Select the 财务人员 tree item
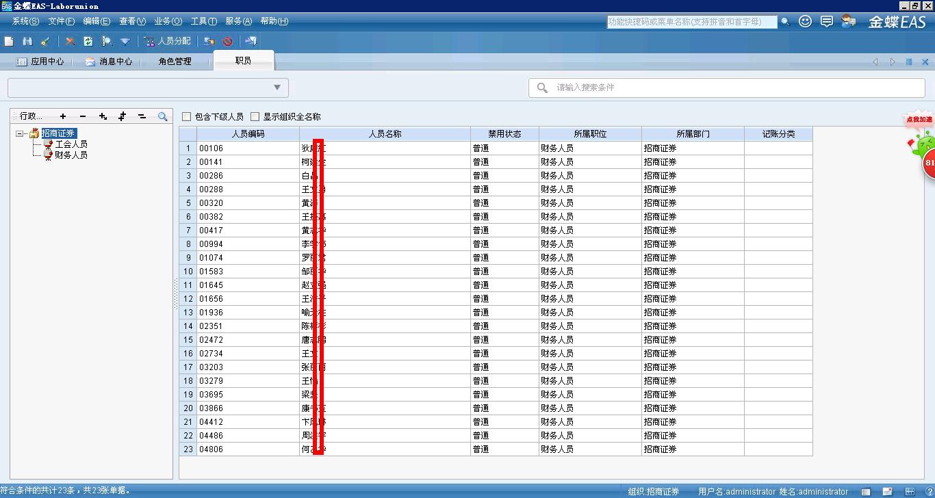This screenshot has height=498, width=935. (x=71, y=155)
